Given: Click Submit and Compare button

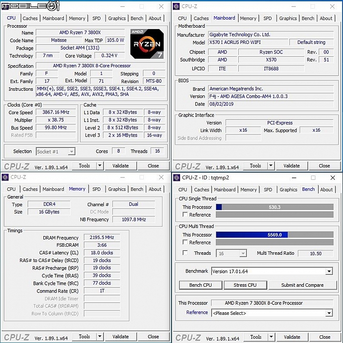Looking at the screenshot, I should (x=303, y=285).
